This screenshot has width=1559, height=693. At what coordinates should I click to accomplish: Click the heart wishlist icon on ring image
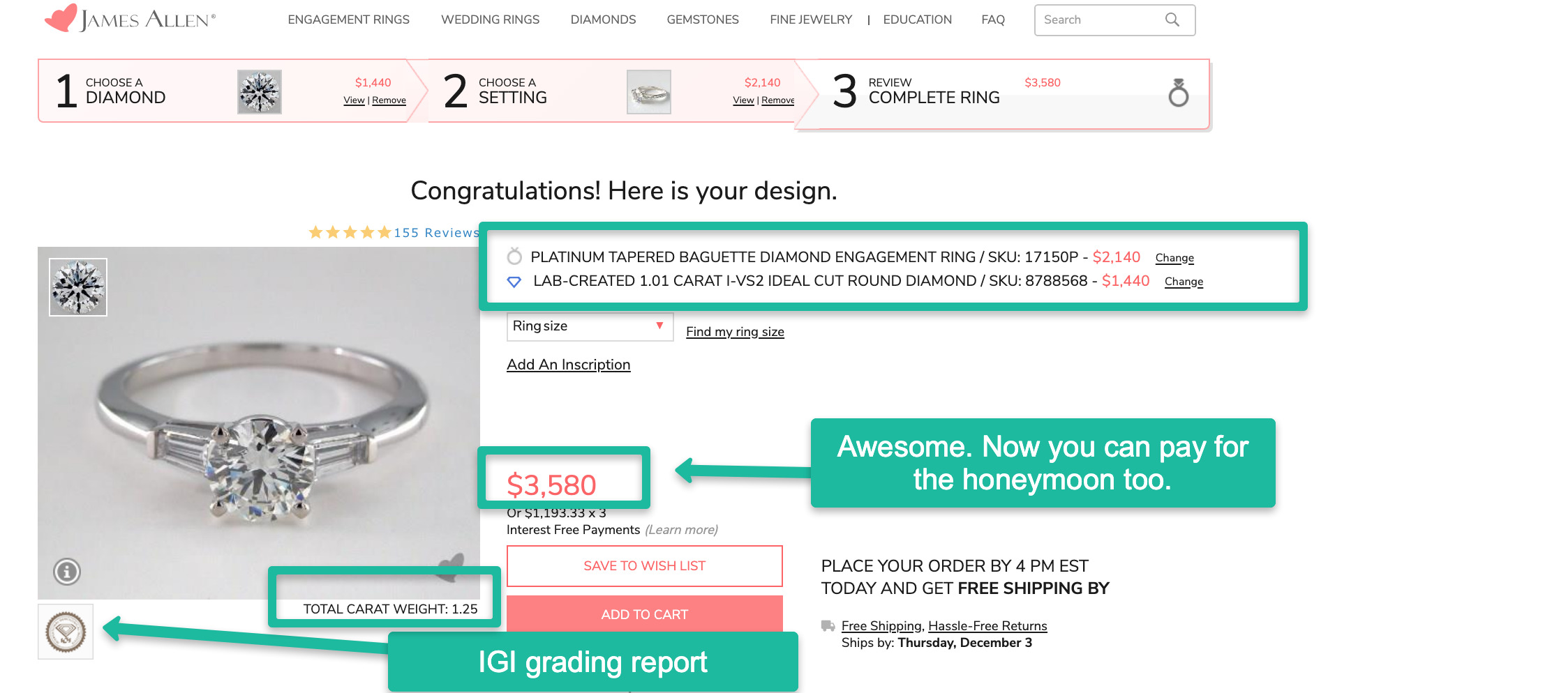(452, 566)
